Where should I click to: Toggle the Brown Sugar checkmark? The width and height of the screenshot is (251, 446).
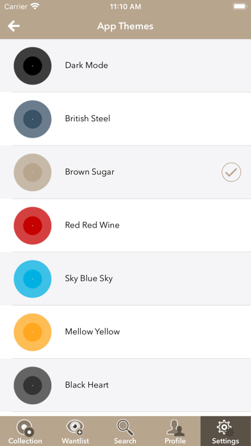point(231,172)
